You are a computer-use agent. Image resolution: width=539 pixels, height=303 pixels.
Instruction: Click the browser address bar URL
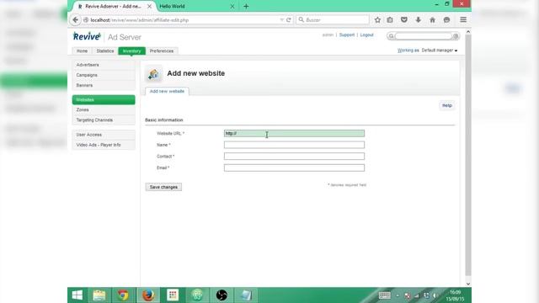139,20
